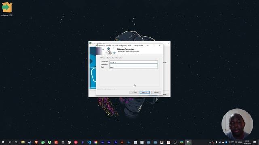Open the taskbar clock and date
Screen dimensions: 259x145
[247, 142]
